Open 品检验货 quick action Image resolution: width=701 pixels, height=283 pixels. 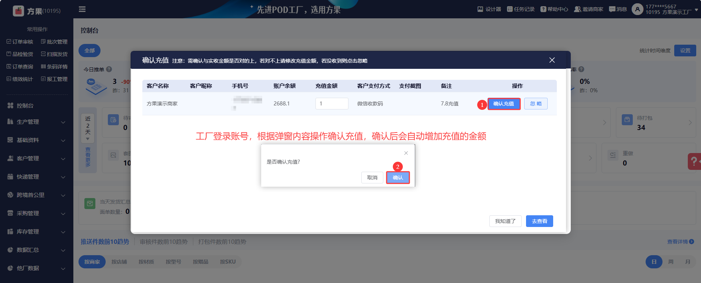pos(20,54)
